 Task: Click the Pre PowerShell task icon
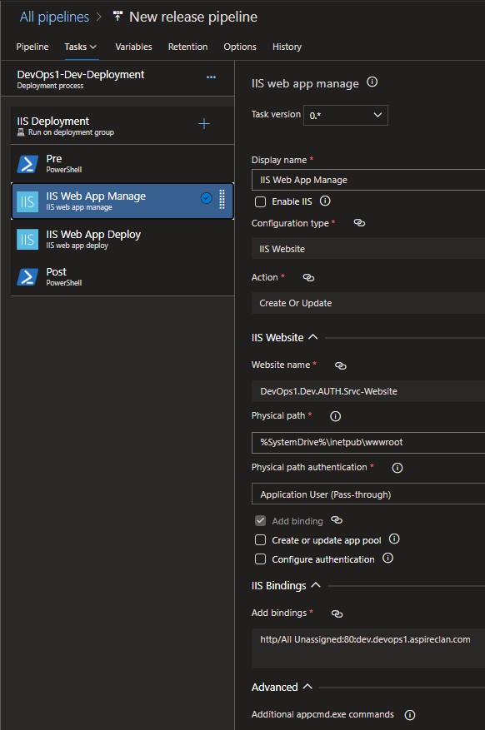coord(27,164)
